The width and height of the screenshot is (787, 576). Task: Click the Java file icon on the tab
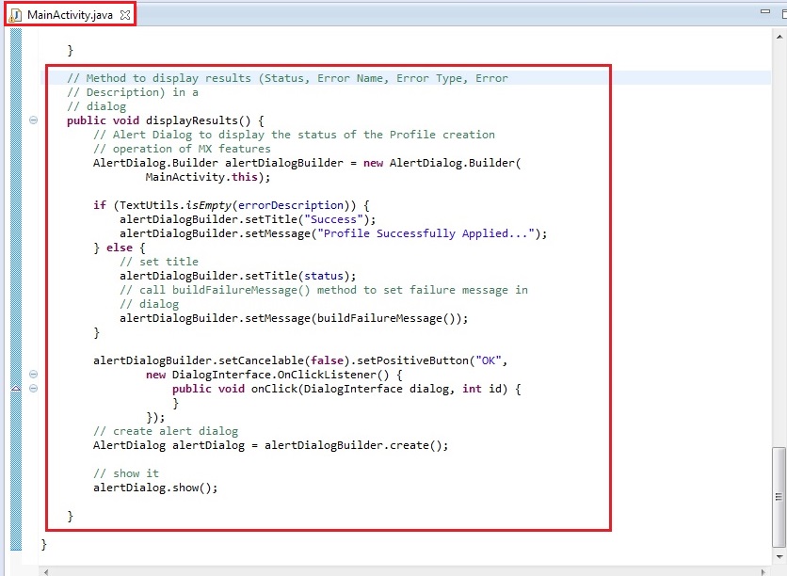tap(15, 15)
